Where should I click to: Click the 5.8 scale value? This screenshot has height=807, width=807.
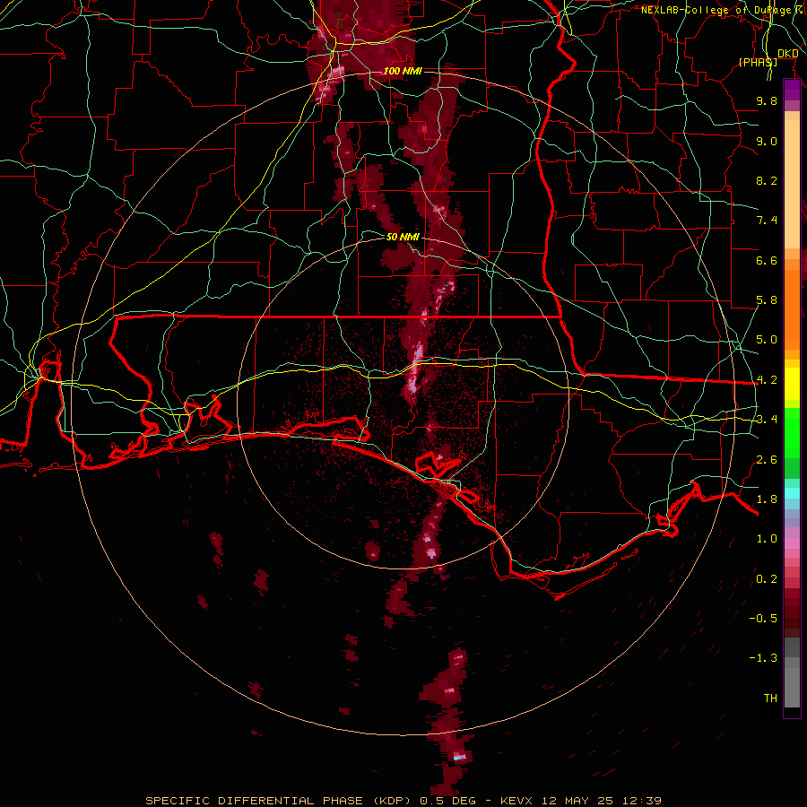click(767, 300)
